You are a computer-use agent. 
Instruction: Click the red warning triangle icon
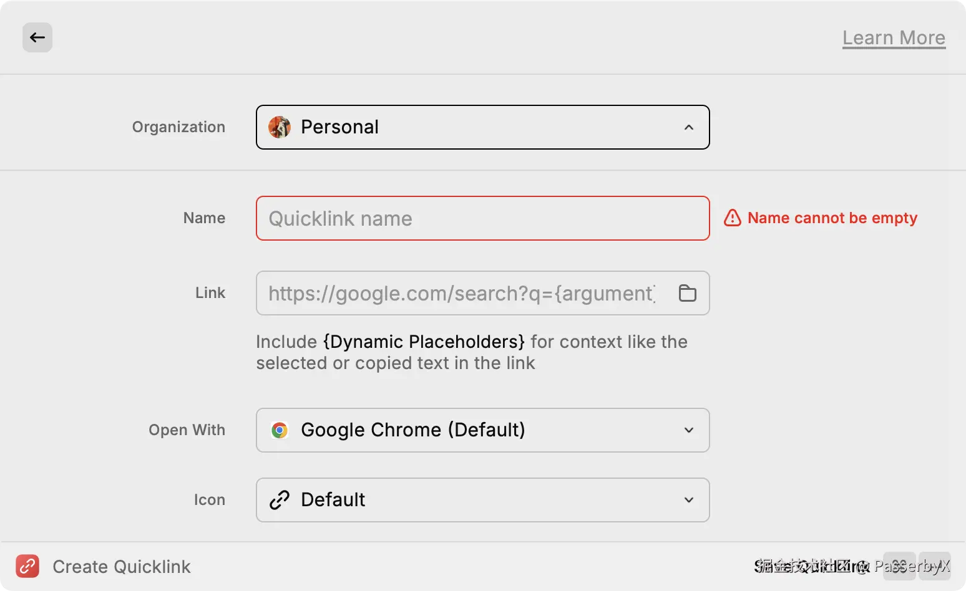732,218
